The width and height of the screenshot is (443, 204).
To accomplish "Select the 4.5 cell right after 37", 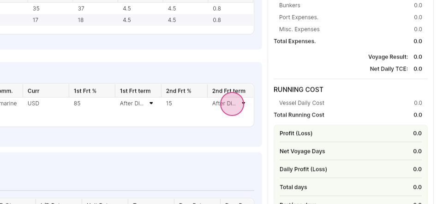I will 127,8.
